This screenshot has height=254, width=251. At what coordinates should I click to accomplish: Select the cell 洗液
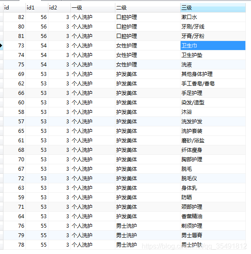click(x=213, y=65)
